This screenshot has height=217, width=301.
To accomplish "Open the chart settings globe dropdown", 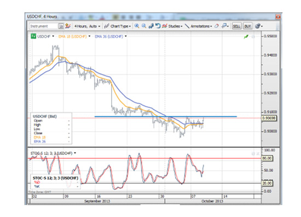I will pyautogui.click(x=259, y=26).
